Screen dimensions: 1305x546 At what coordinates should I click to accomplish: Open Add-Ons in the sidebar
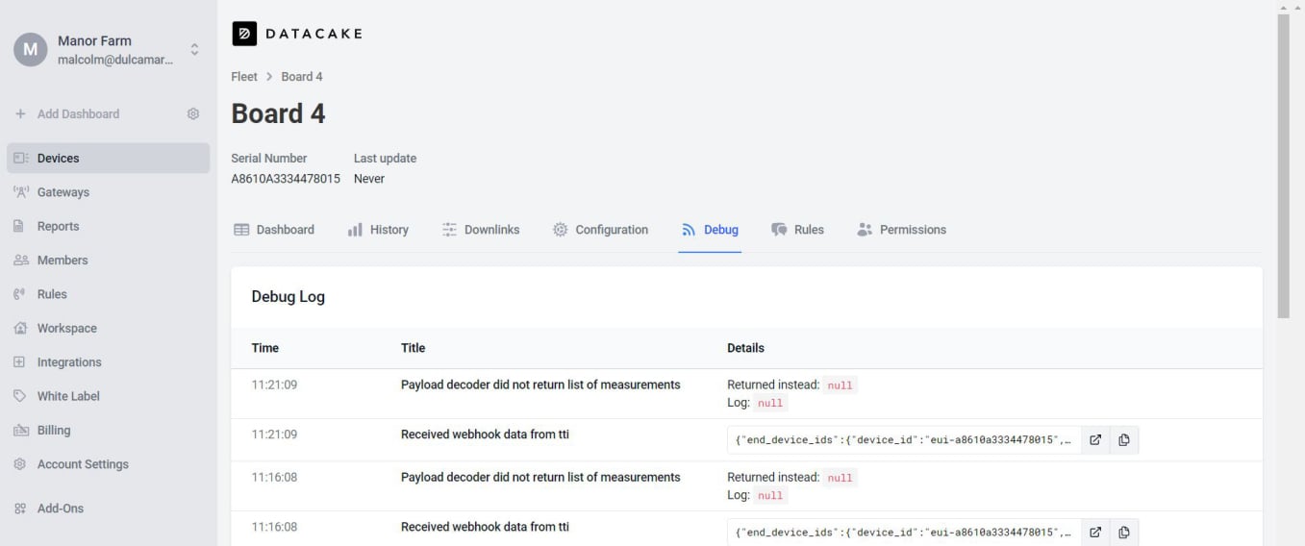point(108,509)
